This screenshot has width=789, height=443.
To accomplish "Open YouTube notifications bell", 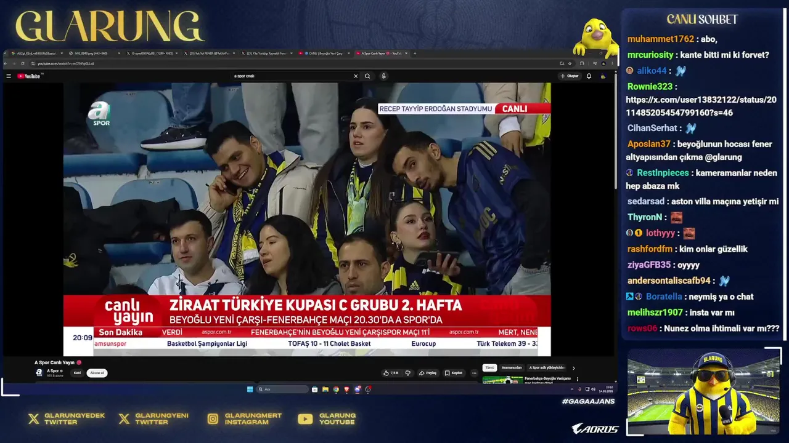I will tap(589, 76).
